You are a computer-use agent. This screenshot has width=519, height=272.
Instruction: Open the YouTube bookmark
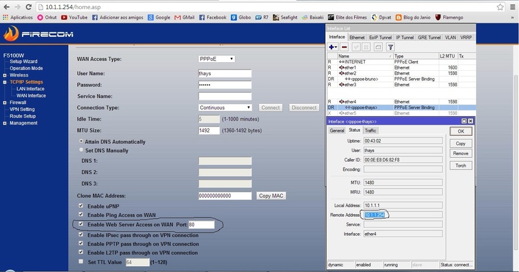tap(74, 18)
